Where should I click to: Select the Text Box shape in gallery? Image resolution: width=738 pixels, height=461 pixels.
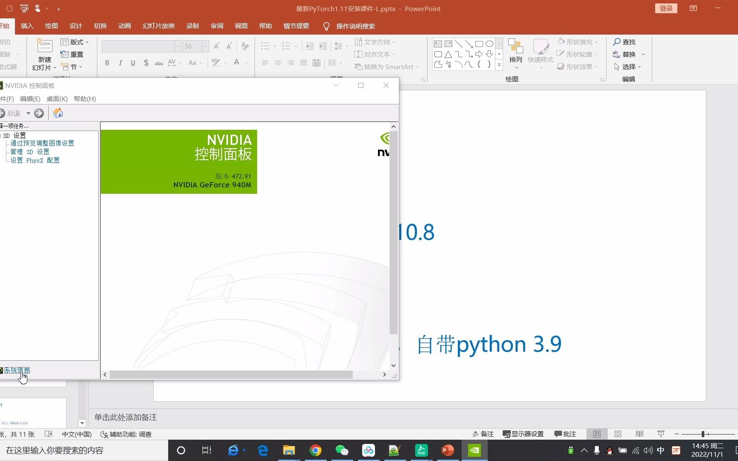click(x=438, y=44)
